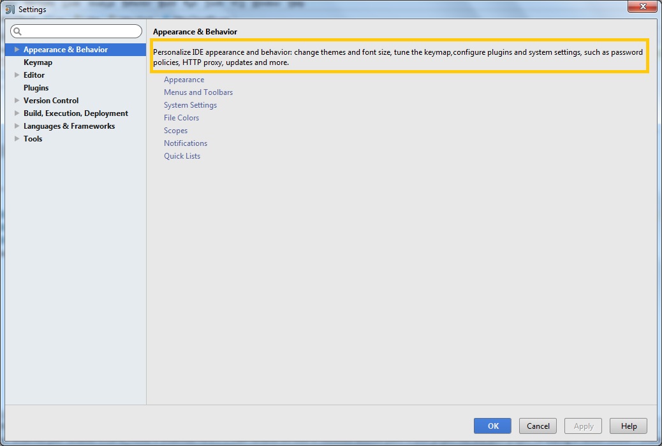Image resolution: width=662 pixels, height=446 pixels.
Task: Open the Appearance link
Action: (x=184, y=80)
